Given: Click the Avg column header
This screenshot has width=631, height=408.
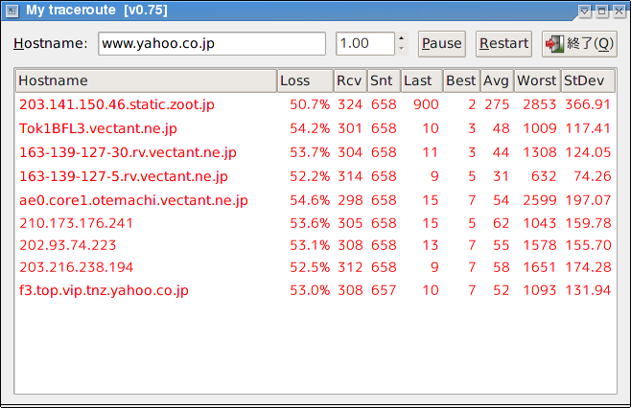Looking at the screenshot, I should coord(497,80).
